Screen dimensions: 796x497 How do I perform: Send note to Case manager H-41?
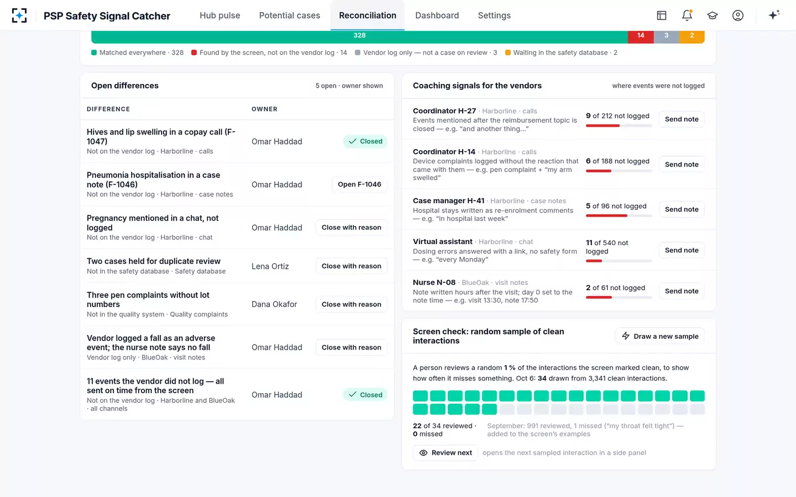tap(682, 209)
